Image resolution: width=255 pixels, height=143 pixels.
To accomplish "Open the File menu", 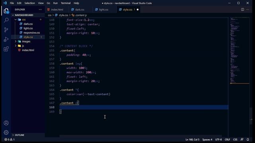I will [12, 3].
